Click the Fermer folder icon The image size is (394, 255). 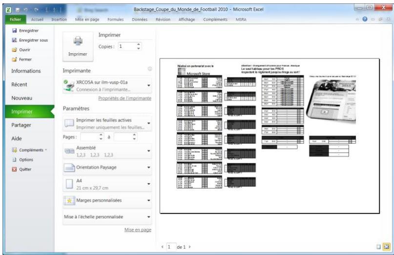pos(14,59)
